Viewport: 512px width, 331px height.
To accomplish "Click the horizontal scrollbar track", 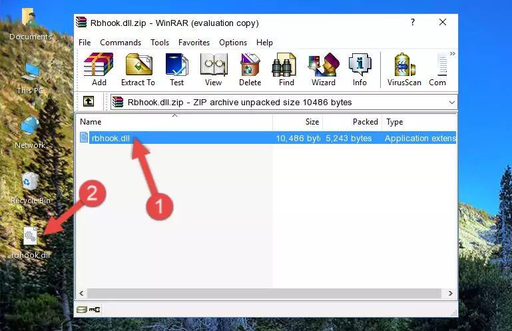I will 264,293.
